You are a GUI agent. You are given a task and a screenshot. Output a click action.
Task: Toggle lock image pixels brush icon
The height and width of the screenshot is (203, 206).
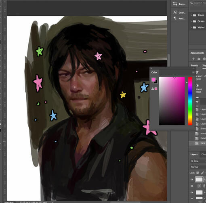coord(202,173)
